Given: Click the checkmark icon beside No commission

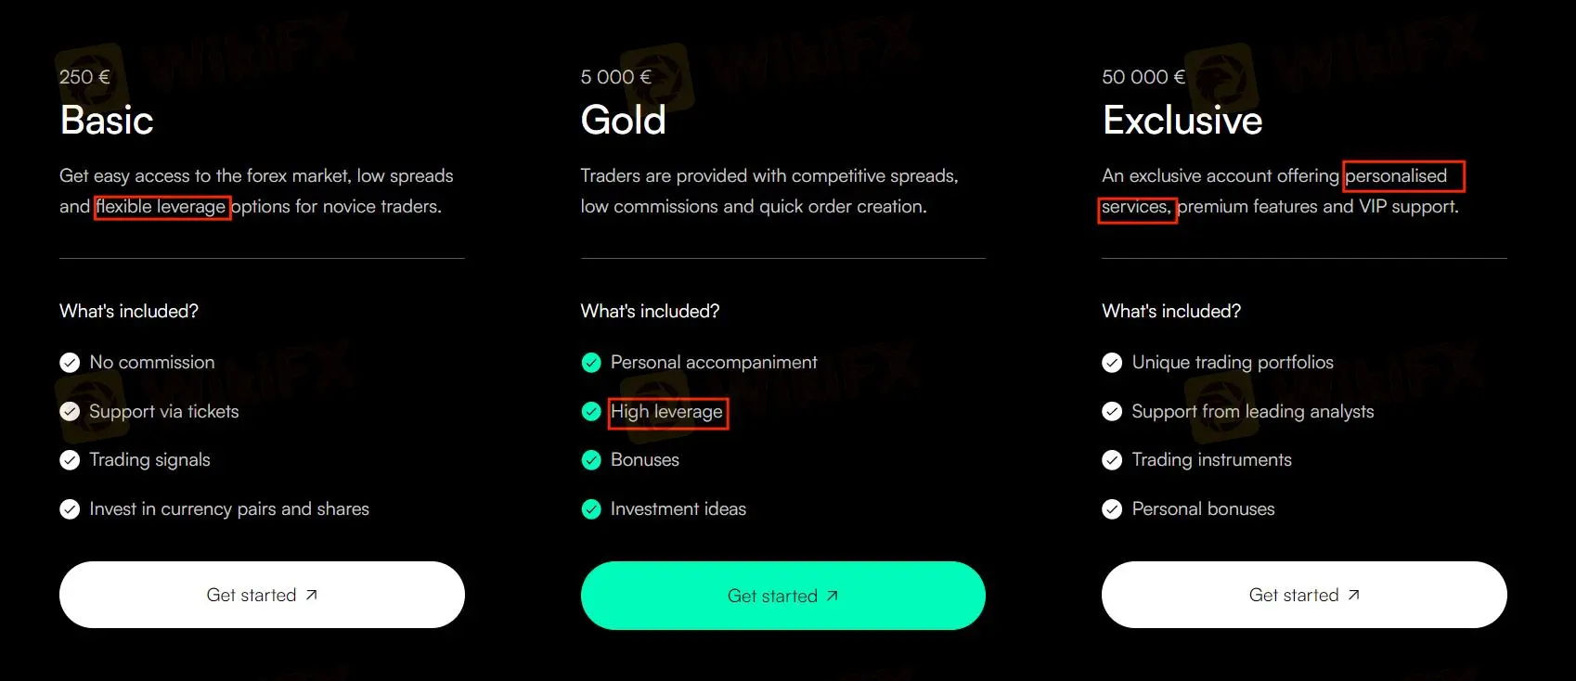Looking at the screenshot, I should tap(70, 363).
